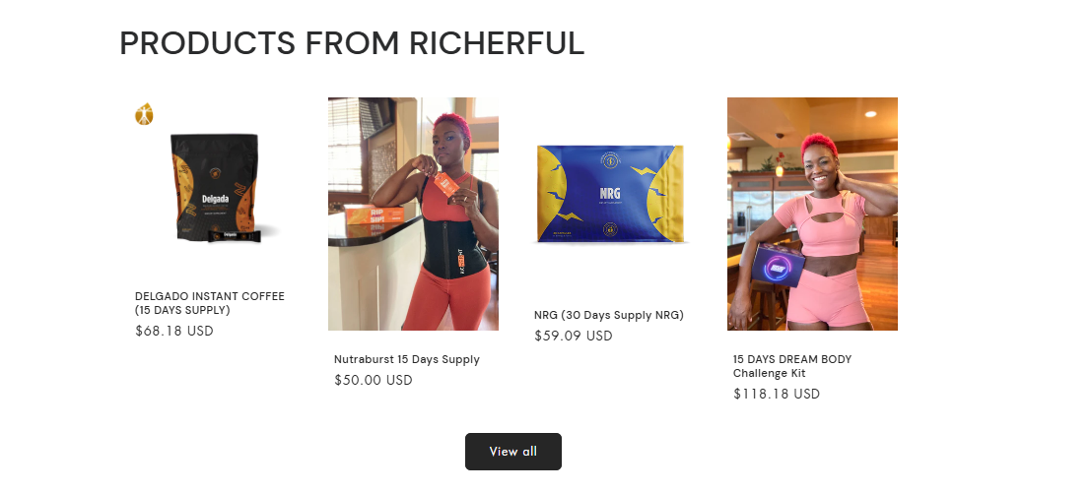Follow the NRG (30 Days Supply NRG) link
Image resolution: width=1091 pixels, height=492 pixels.
(x=609, y=315)
